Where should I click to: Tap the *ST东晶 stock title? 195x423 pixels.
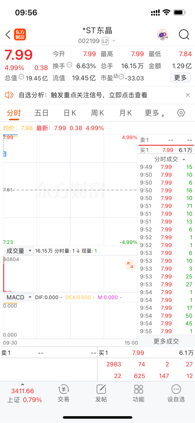(97, 31)
